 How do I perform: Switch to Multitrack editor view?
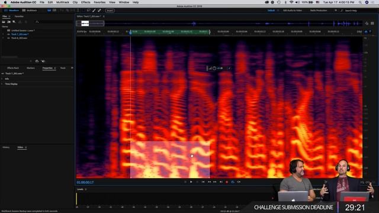point(30,11)
